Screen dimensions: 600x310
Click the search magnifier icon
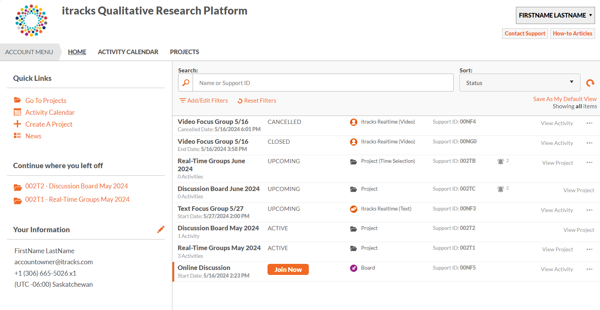(186, 83)
